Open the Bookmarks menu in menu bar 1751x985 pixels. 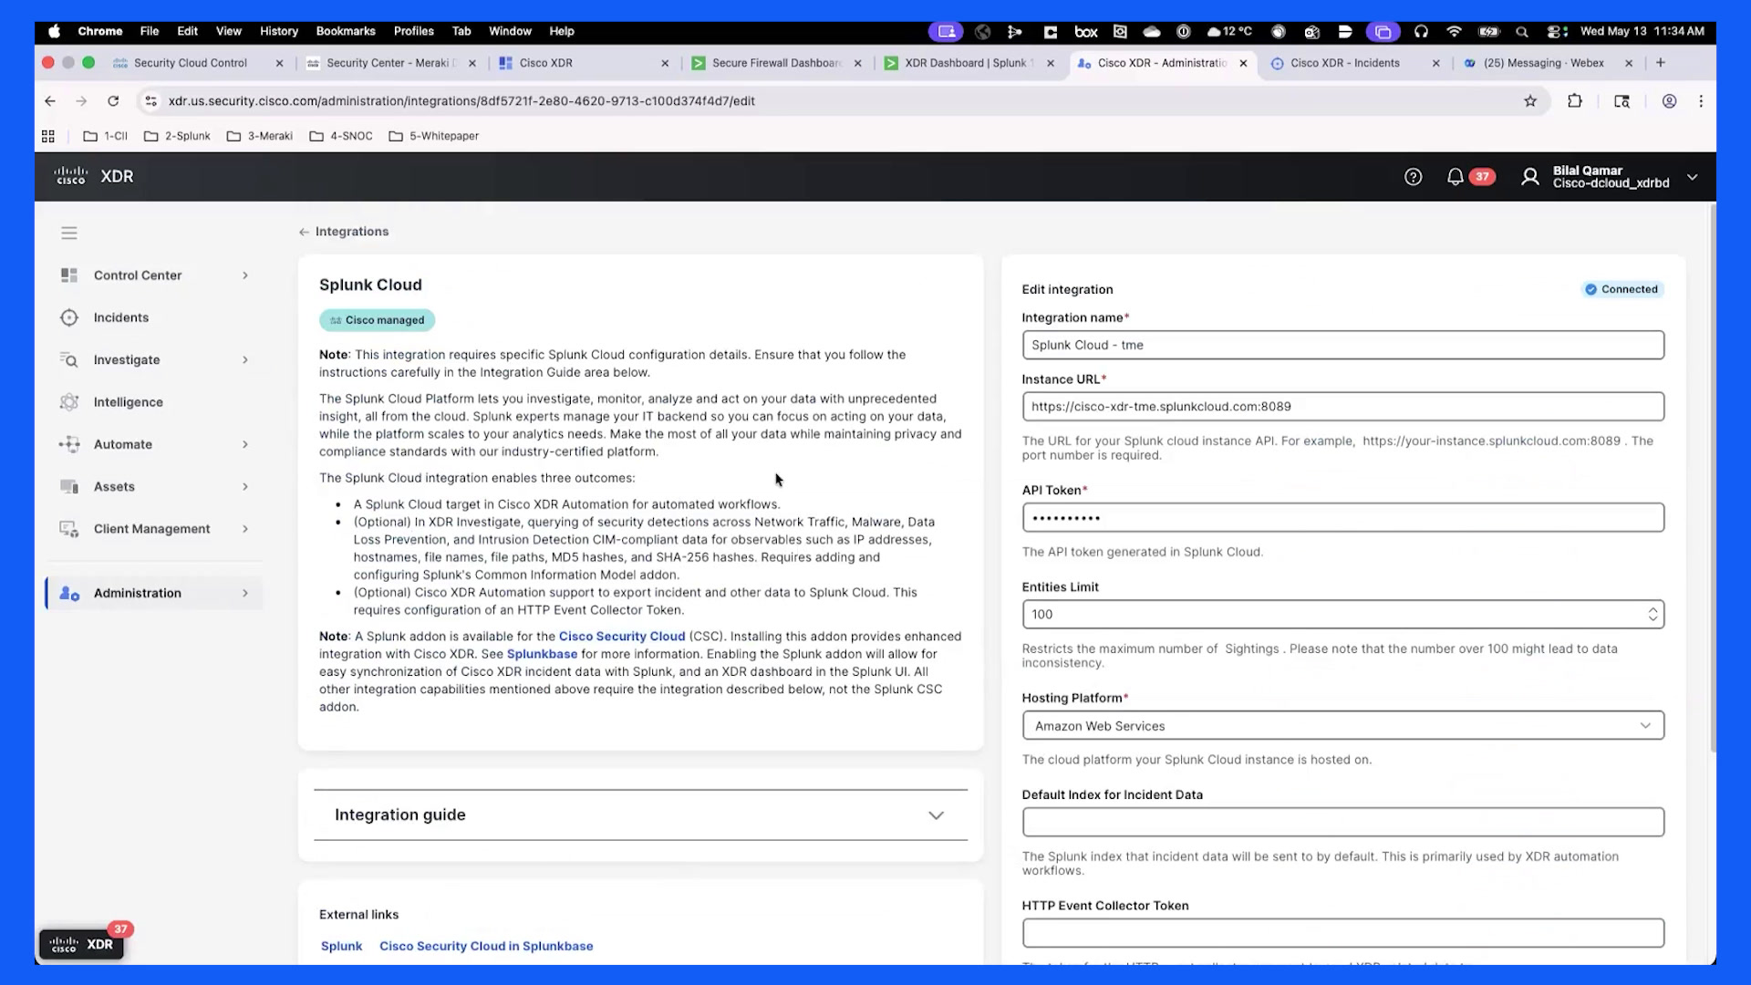coord(346,31)
